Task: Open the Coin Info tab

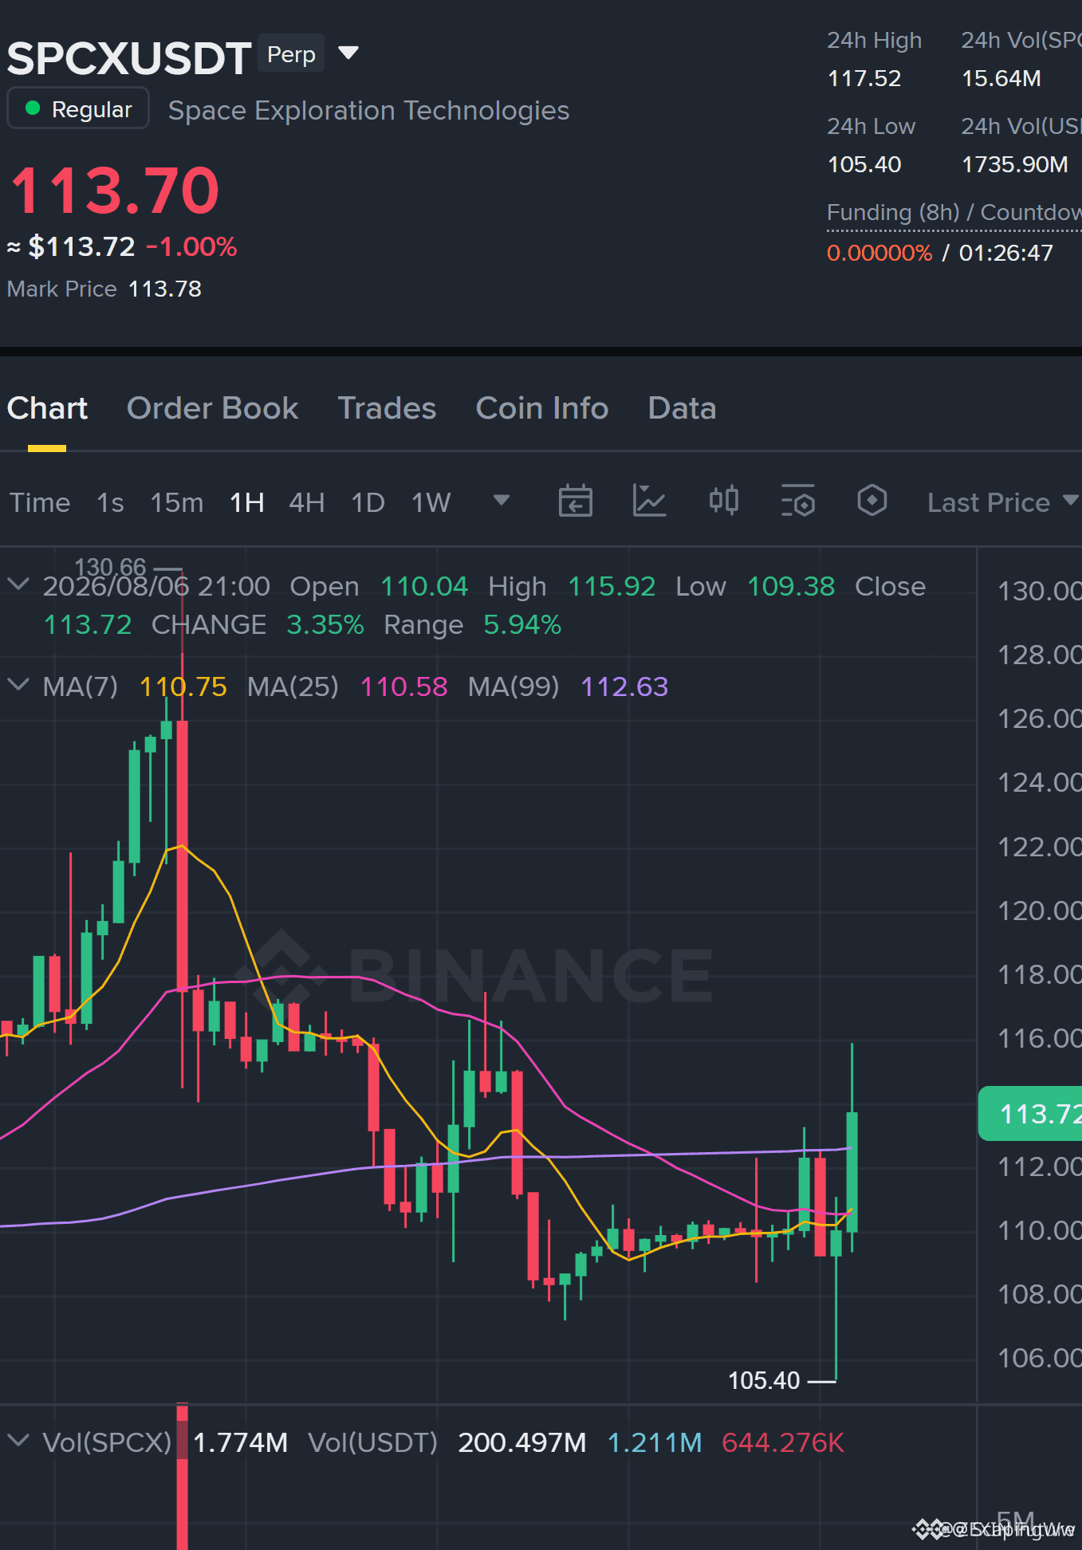Action: [542, 408]
